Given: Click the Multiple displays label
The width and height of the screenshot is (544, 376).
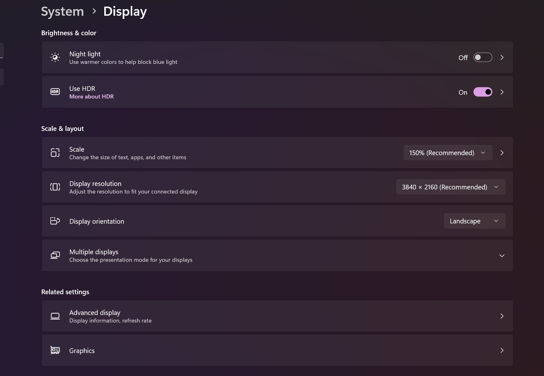Looking at the screenshot, I should 94,252.
